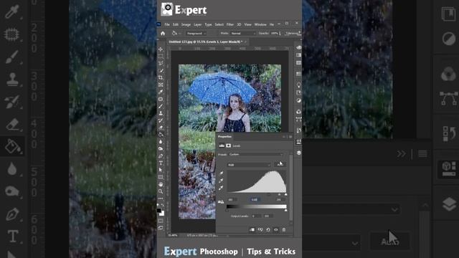459x258 pixels.
Task: Open the Properties panel flyout menu
Action: tap(290, 137)
